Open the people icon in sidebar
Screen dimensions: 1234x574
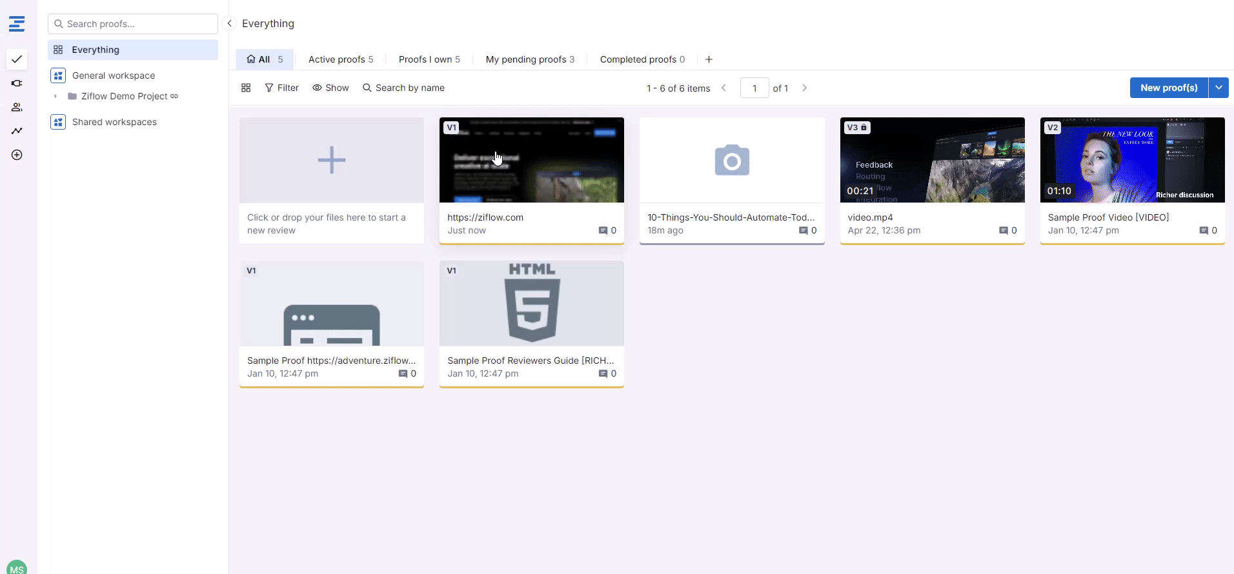coord(17,107)
